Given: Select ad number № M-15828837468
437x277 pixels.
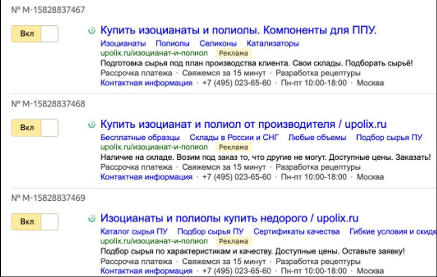Looking at the screenshot, I should tap(48, 104).
